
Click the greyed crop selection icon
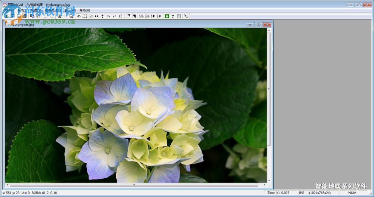(91, 16)
